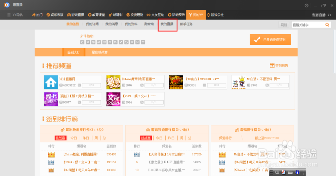Click the Sagittarius zodiac medal icon
The image size is (336, 176).
pyautogui.click(x=121, y=42)
